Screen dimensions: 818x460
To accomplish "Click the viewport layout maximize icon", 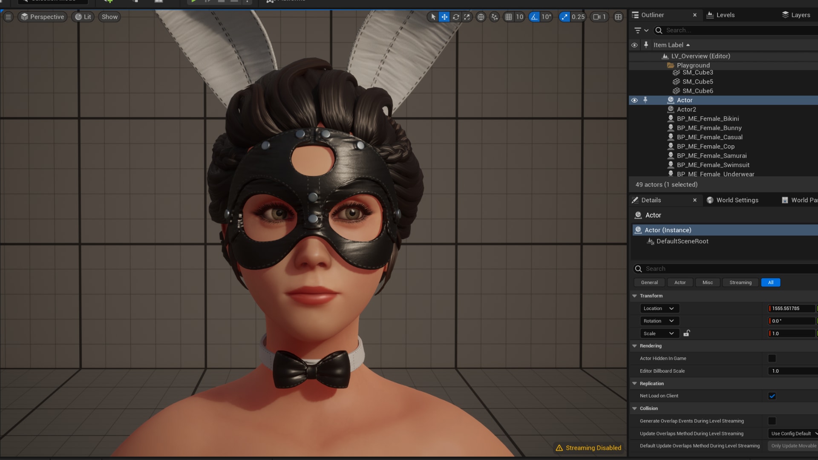I will point(618,17).
